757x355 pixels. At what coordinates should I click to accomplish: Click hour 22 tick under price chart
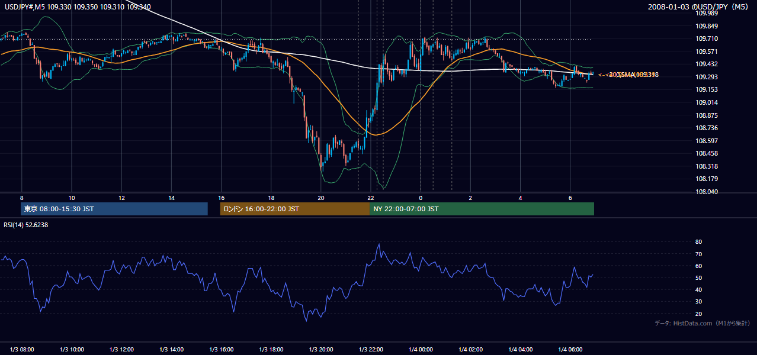370,198
